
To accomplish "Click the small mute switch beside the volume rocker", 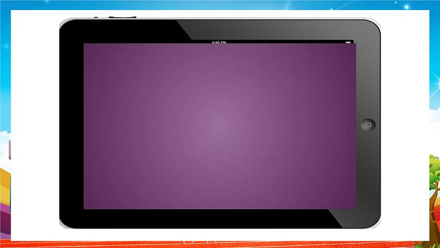I will pyautogui.click(x=96, y=17).
